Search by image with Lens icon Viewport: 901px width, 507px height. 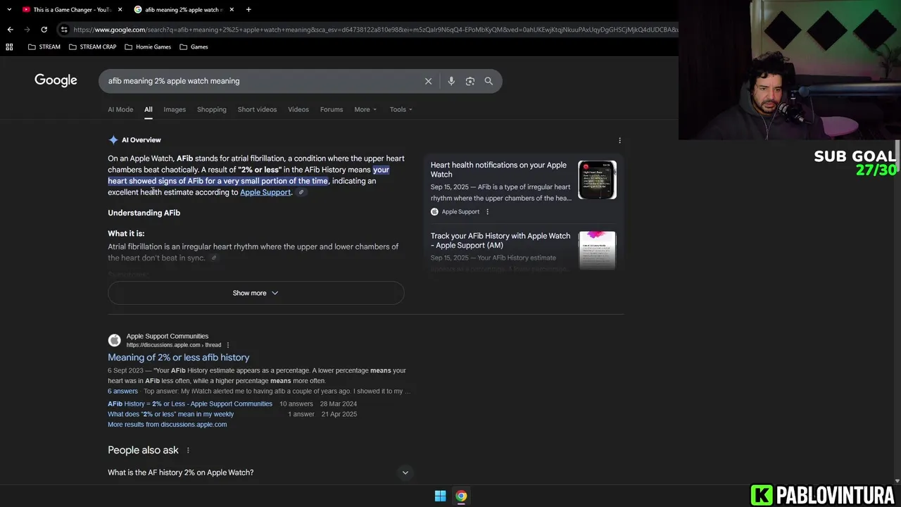click(x=470, y=81)
